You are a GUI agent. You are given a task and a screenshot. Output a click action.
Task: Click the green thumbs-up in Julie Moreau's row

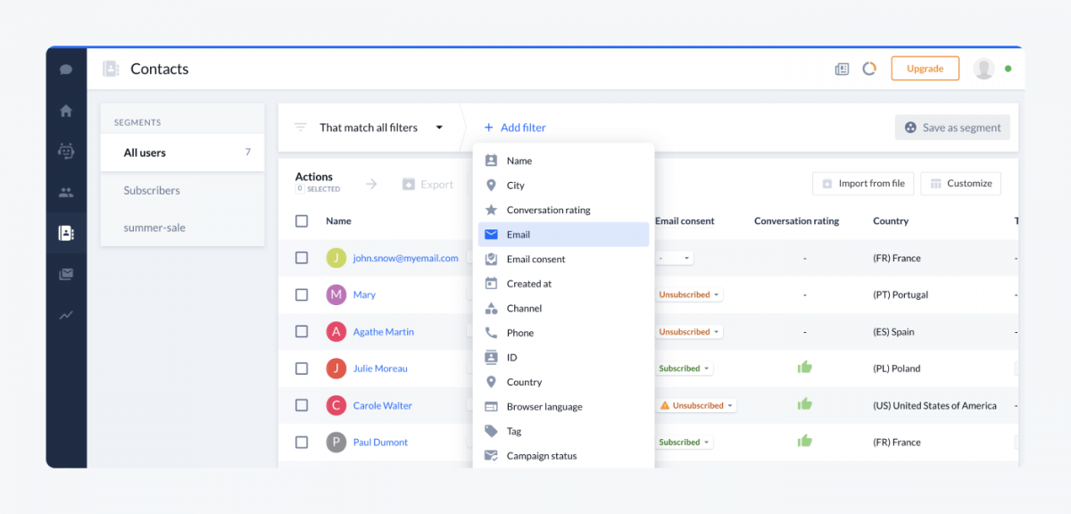point(805,367)
